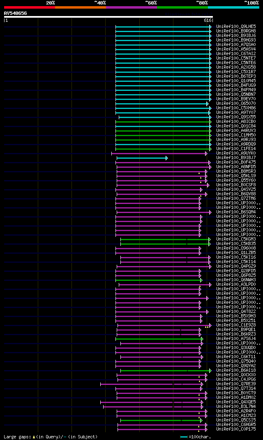Click the green alignment bar of UniRef100_C5KB35

pos(166,244)
